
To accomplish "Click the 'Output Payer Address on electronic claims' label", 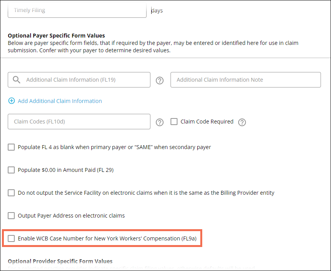I will 72,216.
